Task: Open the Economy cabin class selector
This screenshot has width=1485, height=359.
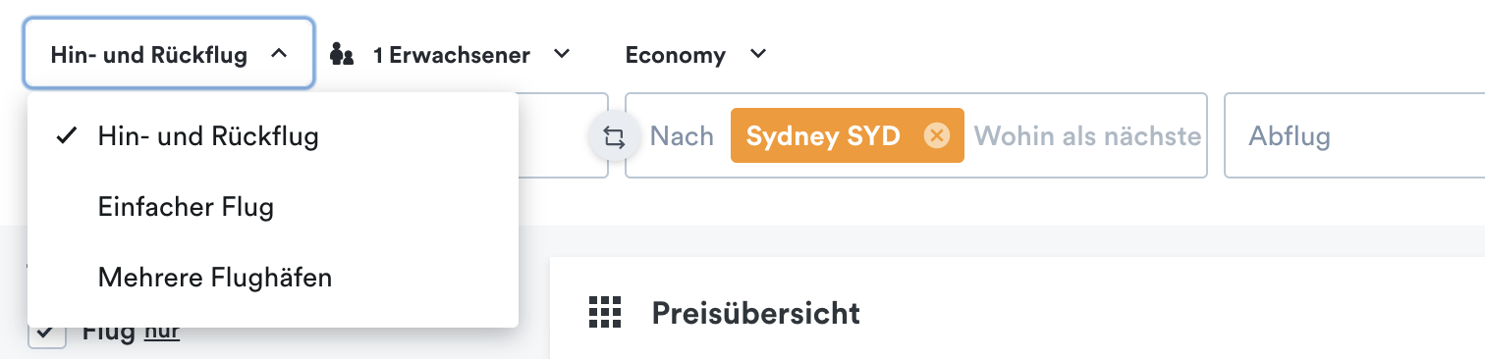Action: point(695,55)
